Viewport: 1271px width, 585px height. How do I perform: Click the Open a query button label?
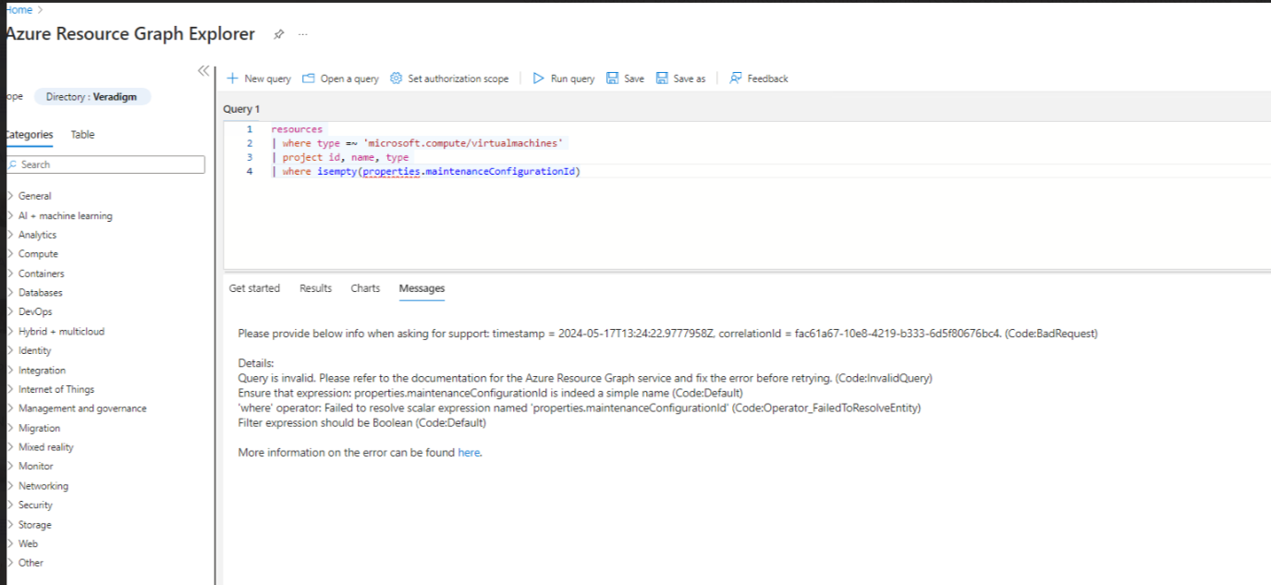pos(349,79)
